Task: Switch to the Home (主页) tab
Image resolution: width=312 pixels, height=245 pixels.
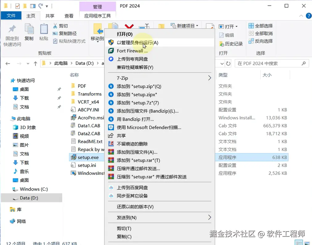Action: (x=30, y=16)
